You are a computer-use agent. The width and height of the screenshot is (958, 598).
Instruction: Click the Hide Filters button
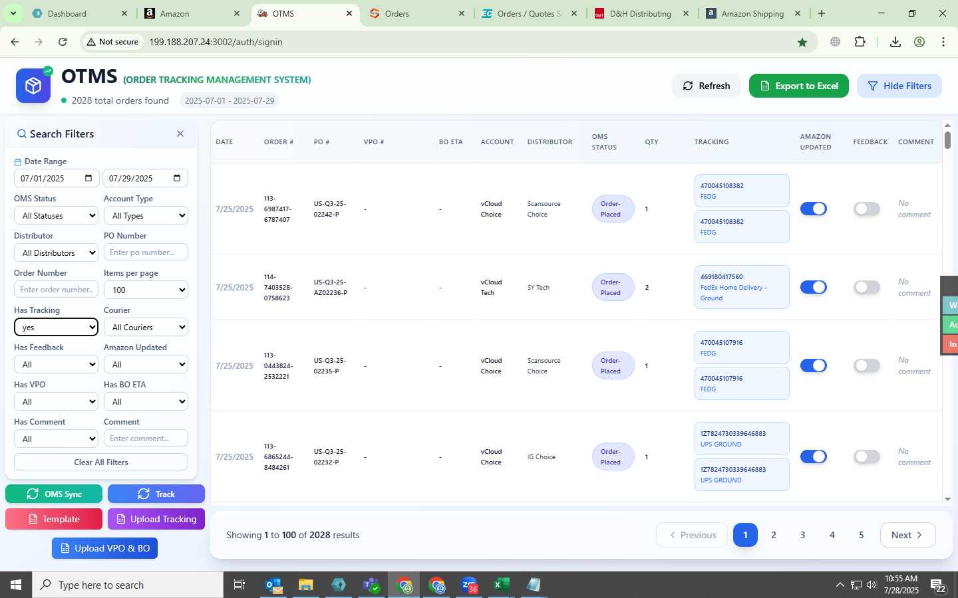coord(899,86)
